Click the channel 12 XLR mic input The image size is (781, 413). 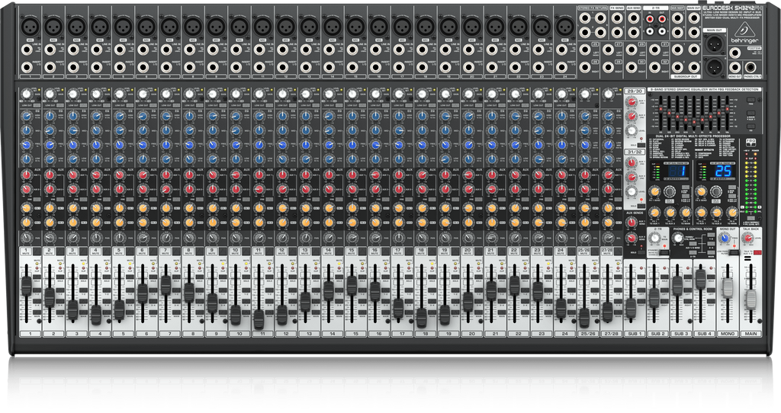click(285, 25)
